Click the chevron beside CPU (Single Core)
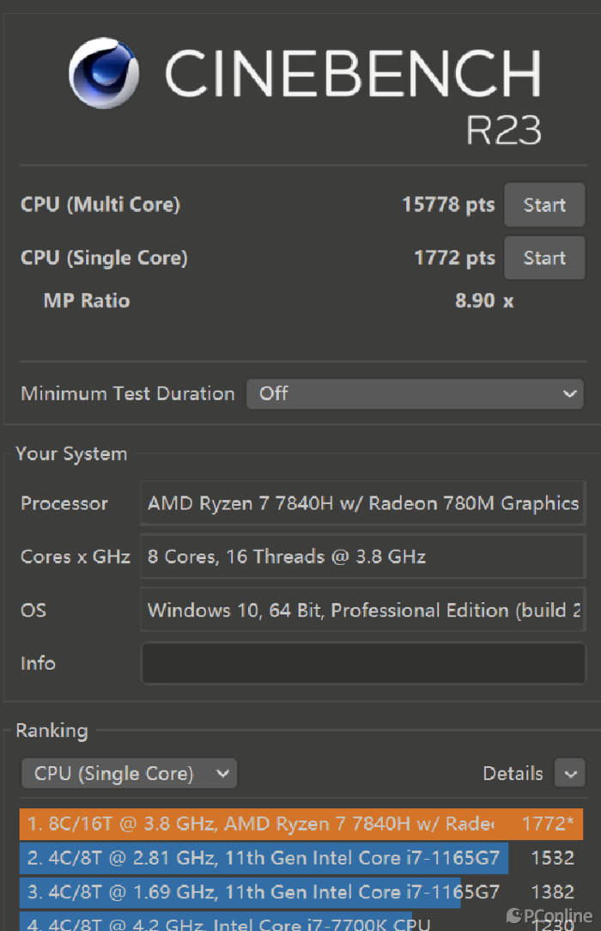Screen dimensions: 601x931 point(222,773)
